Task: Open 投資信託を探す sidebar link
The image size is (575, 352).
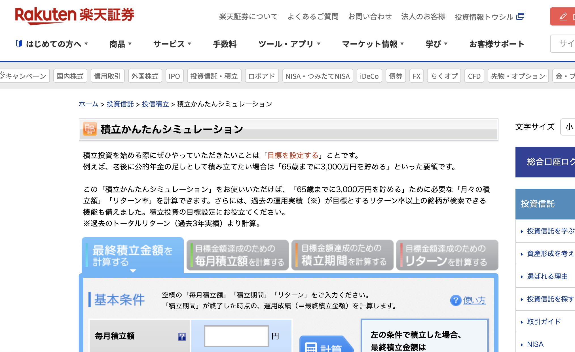Action: point(550,299)
